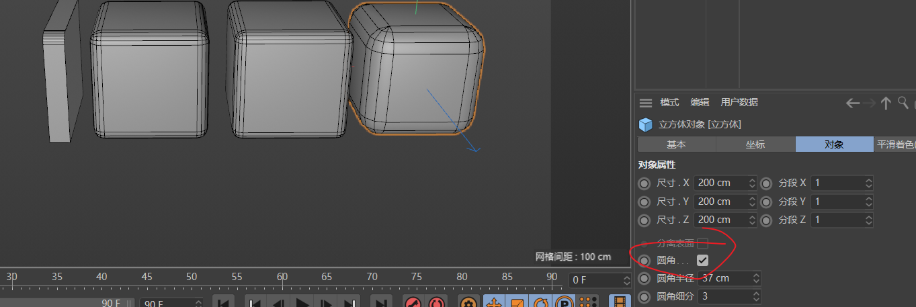Open the attribute manager hamburger menu
916x307 pixels.
click(x=646, y=103)
